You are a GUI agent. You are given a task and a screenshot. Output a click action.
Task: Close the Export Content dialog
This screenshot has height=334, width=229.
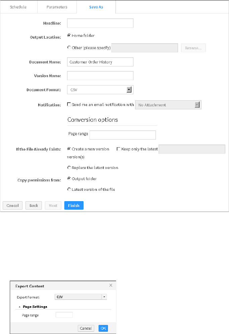(111, 285)
